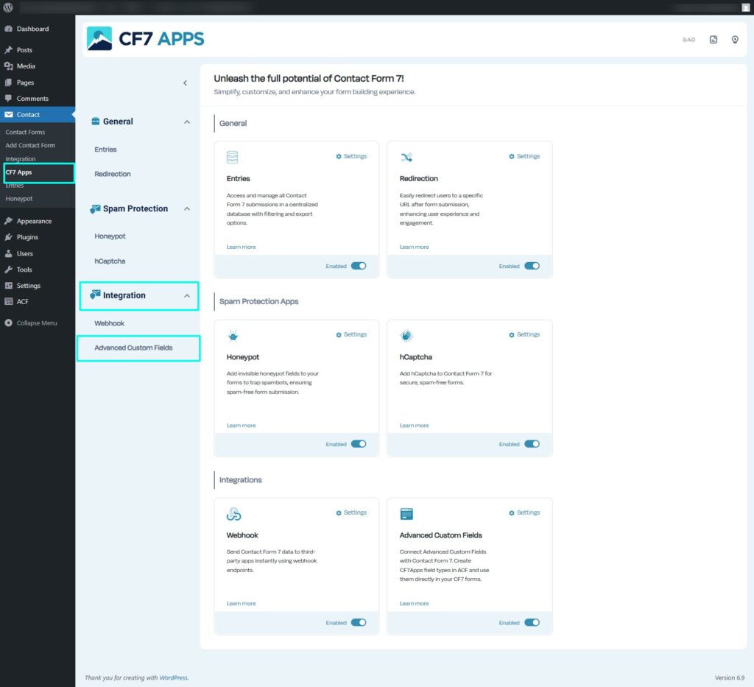Collapse the Integration sidebar section
754x687 pixels.
pyautogui.click(x=187, y=296)
